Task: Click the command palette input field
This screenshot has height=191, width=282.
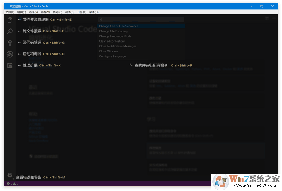Action: click(141, 19)
